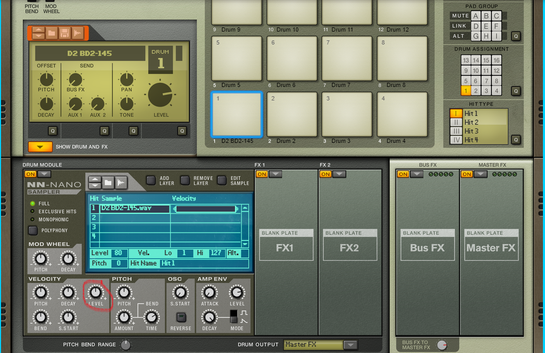This screenshot has height=353, width=545.
Task: Save drum patch using the floppy disk icon
Action: pos(64,33)
